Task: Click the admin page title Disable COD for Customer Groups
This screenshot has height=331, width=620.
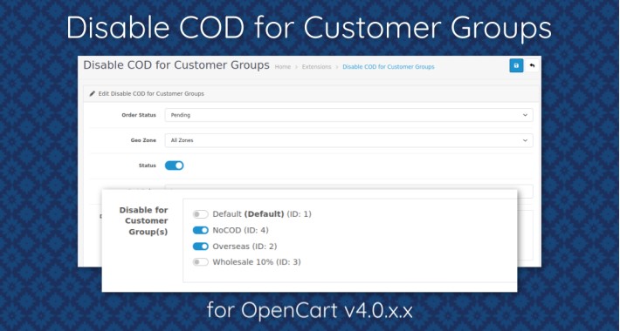Action: (x=176, y=65)
